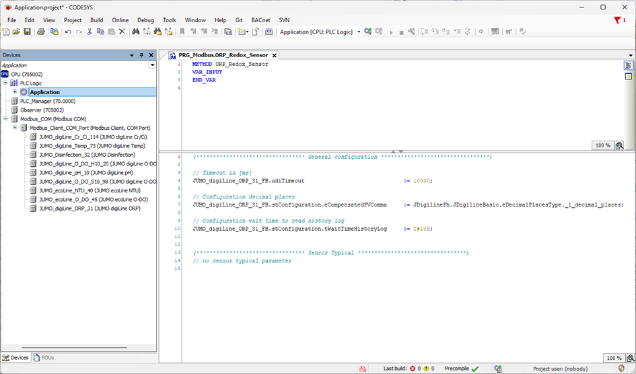Screen dimensions: 636x374
Task: Open the wrench build tool icon
Action: click(412, 32)
